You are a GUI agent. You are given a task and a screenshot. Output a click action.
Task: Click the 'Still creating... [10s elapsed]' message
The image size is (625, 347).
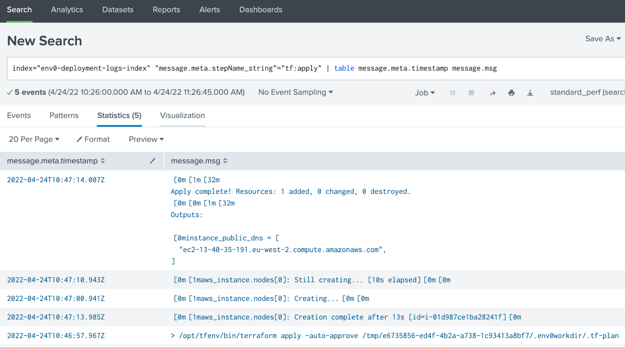click(312, 280)
